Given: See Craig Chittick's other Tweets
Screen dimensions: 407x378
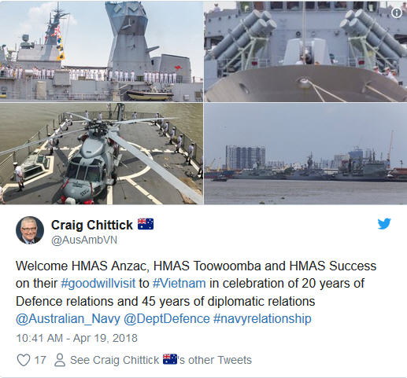Looking at the screenshot, I should pyautogui.click(x=161, y=360).
